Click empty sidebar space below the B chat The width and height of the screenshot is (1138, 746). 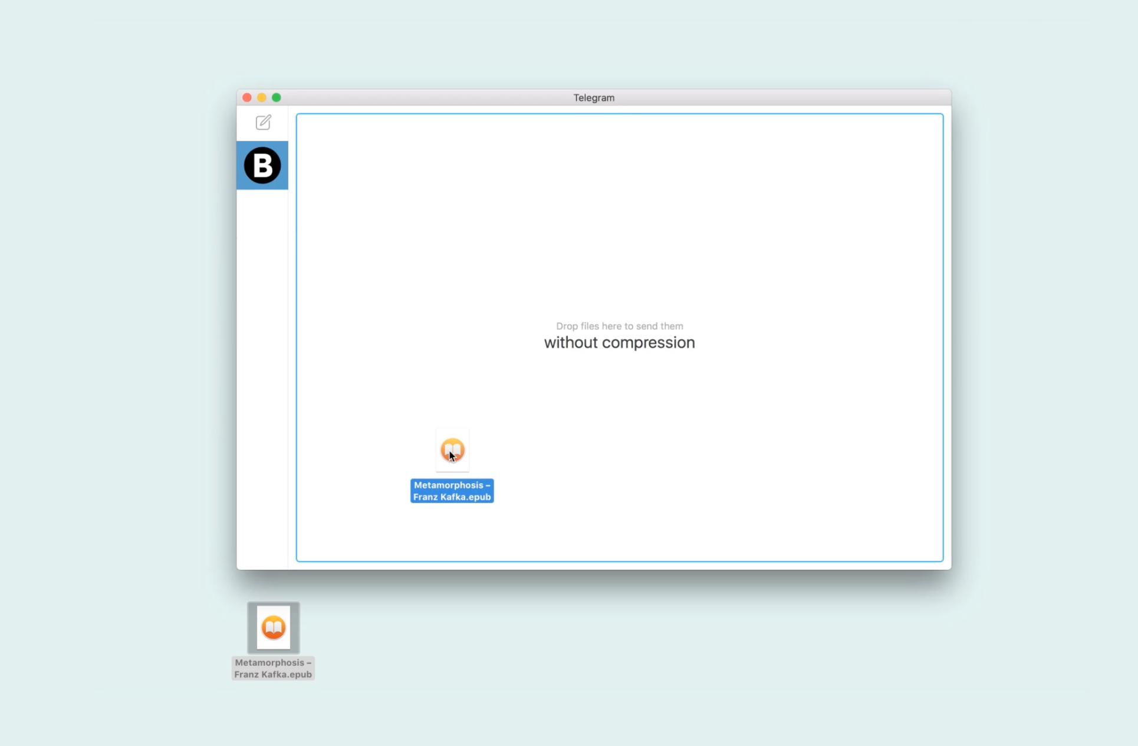click(x=262, y=377)
